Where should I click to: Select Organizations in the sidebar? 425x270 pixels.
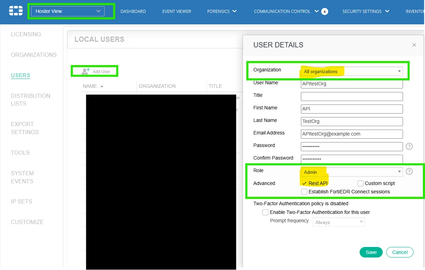[34, 55]
